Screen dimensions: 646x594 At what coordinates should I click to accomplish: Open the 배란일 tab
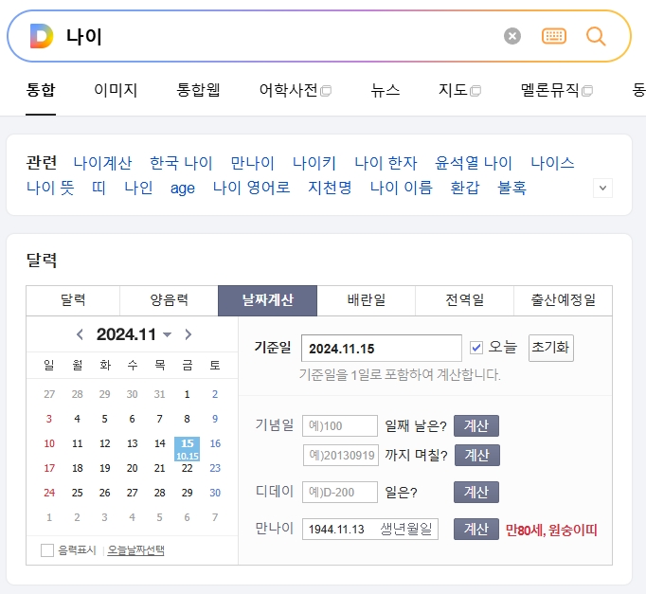point(366,300)
